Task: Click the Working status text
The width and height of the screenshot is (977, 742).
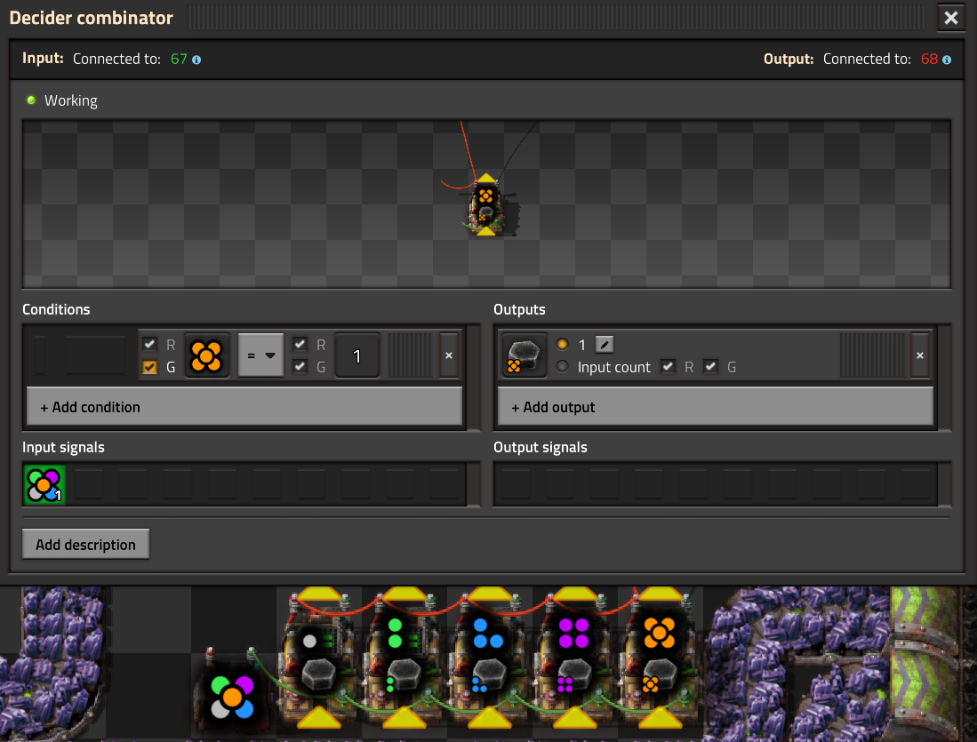Action: pyautogui.click(x=70, y=100)
